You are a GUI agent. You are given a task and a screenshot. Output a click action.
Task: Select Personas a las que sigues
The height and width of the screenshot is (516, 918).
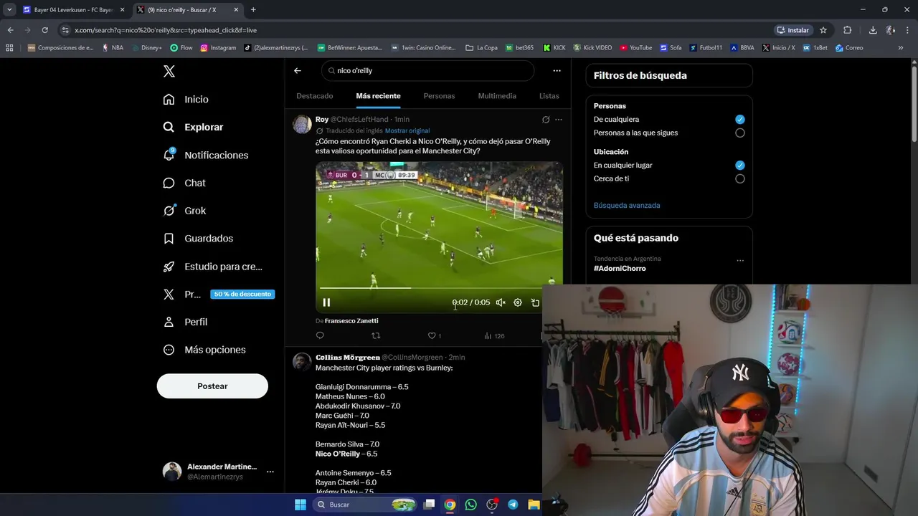coord(739,133)
